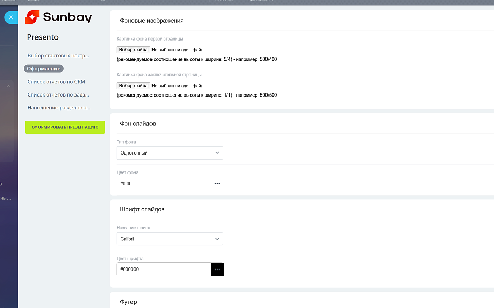Choose file for final page background
The height and width of the screenshot is (308, 494).
tap(133, 86)
